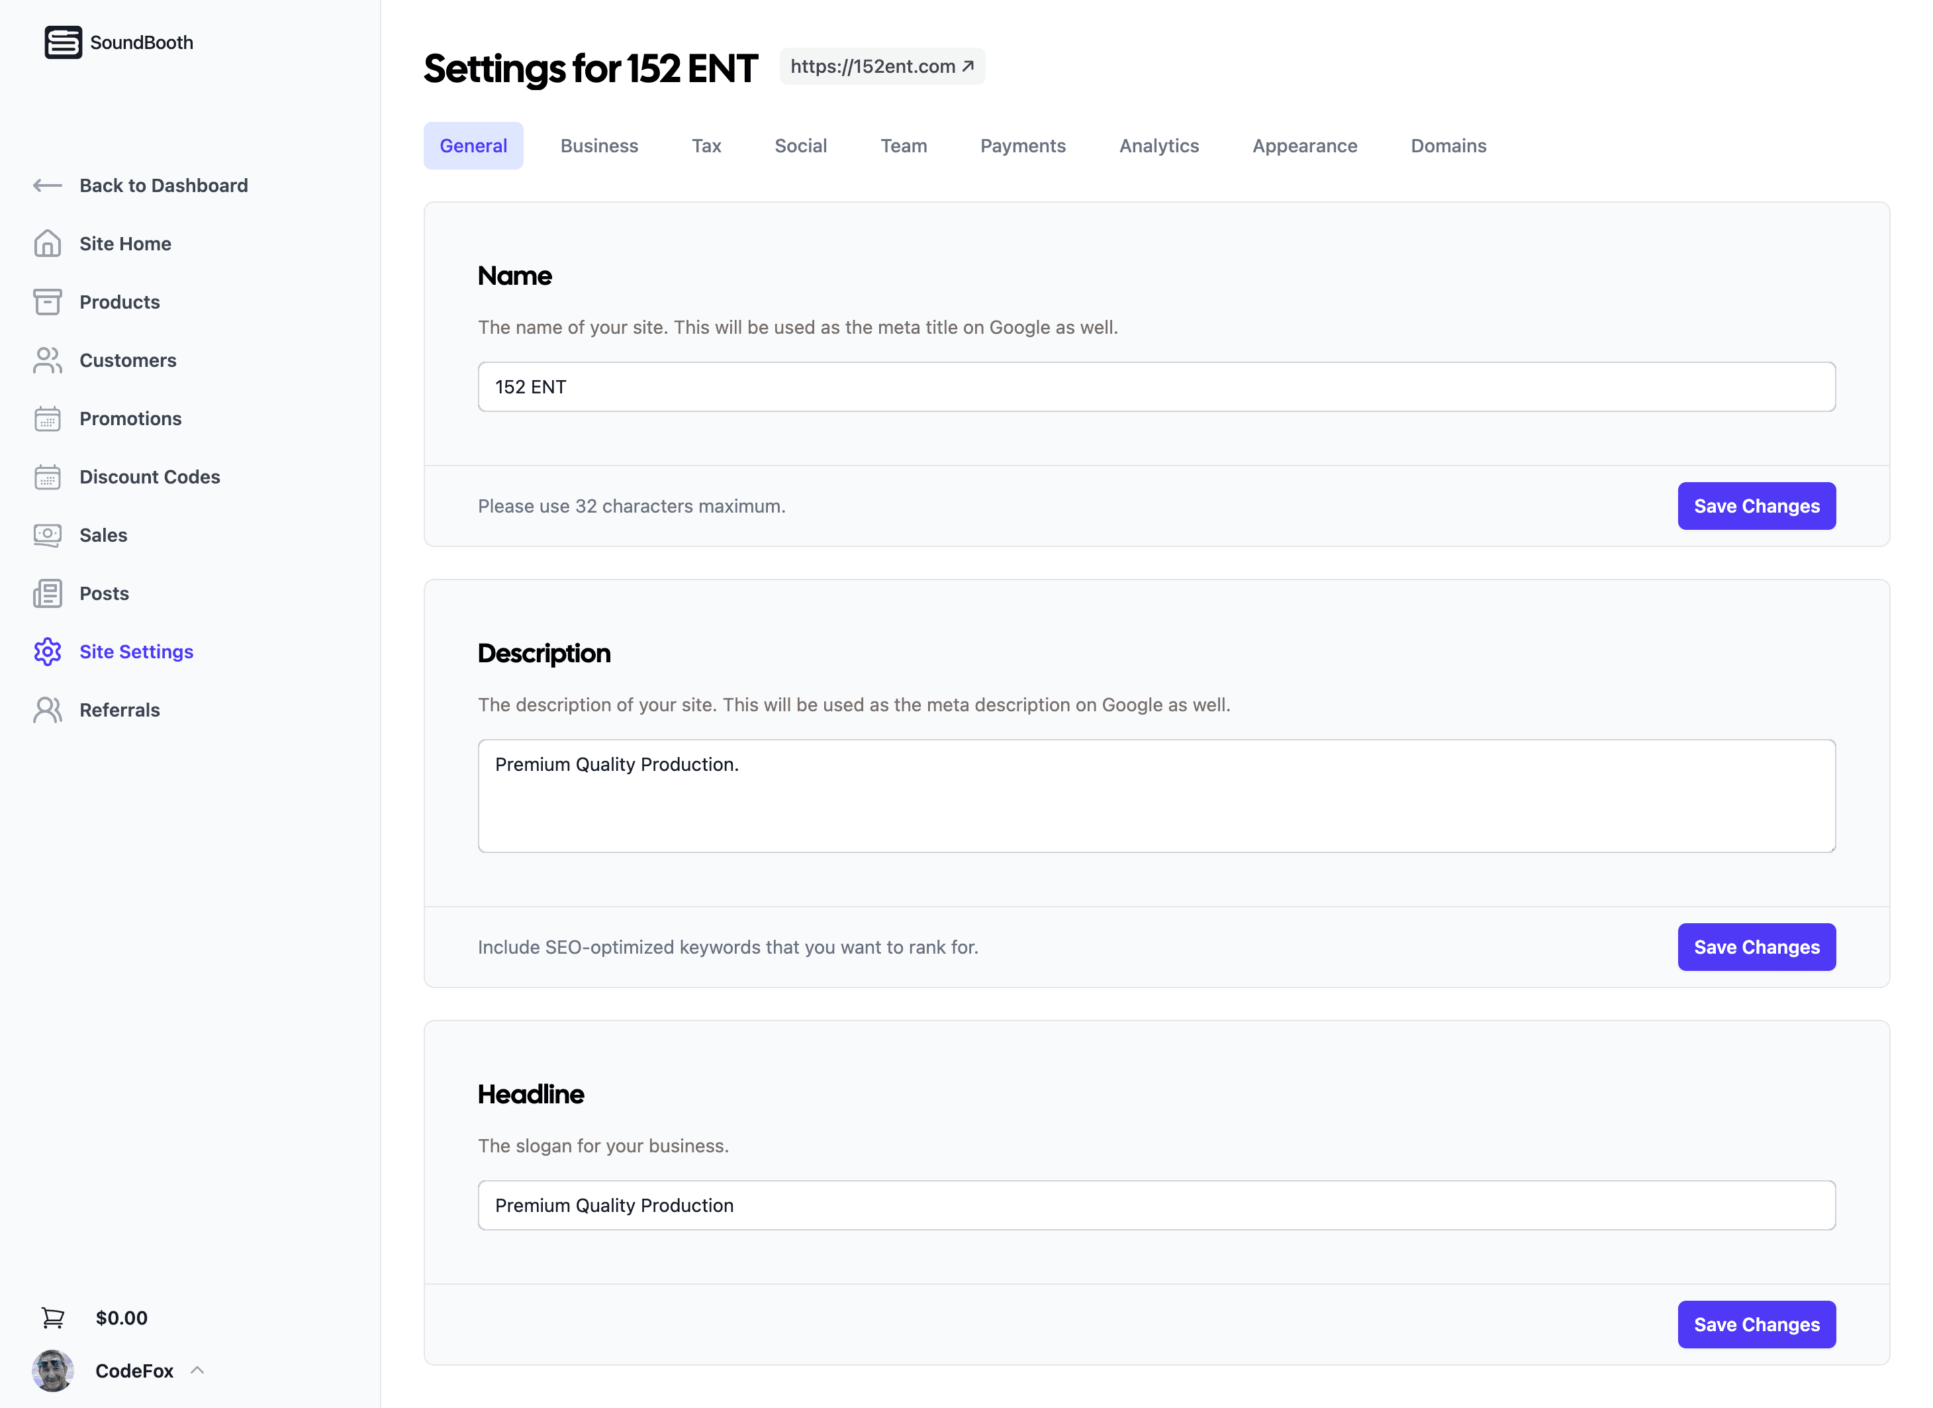
Task: Click the shopping cart icon showing $0.00
Action: 53,1317
